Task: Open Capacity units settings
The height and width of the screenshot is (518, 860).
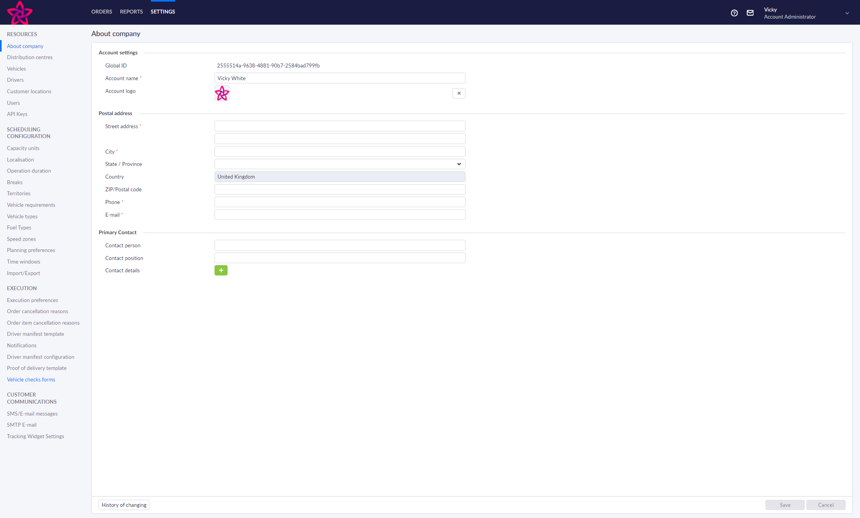Action: coord(23,148)
